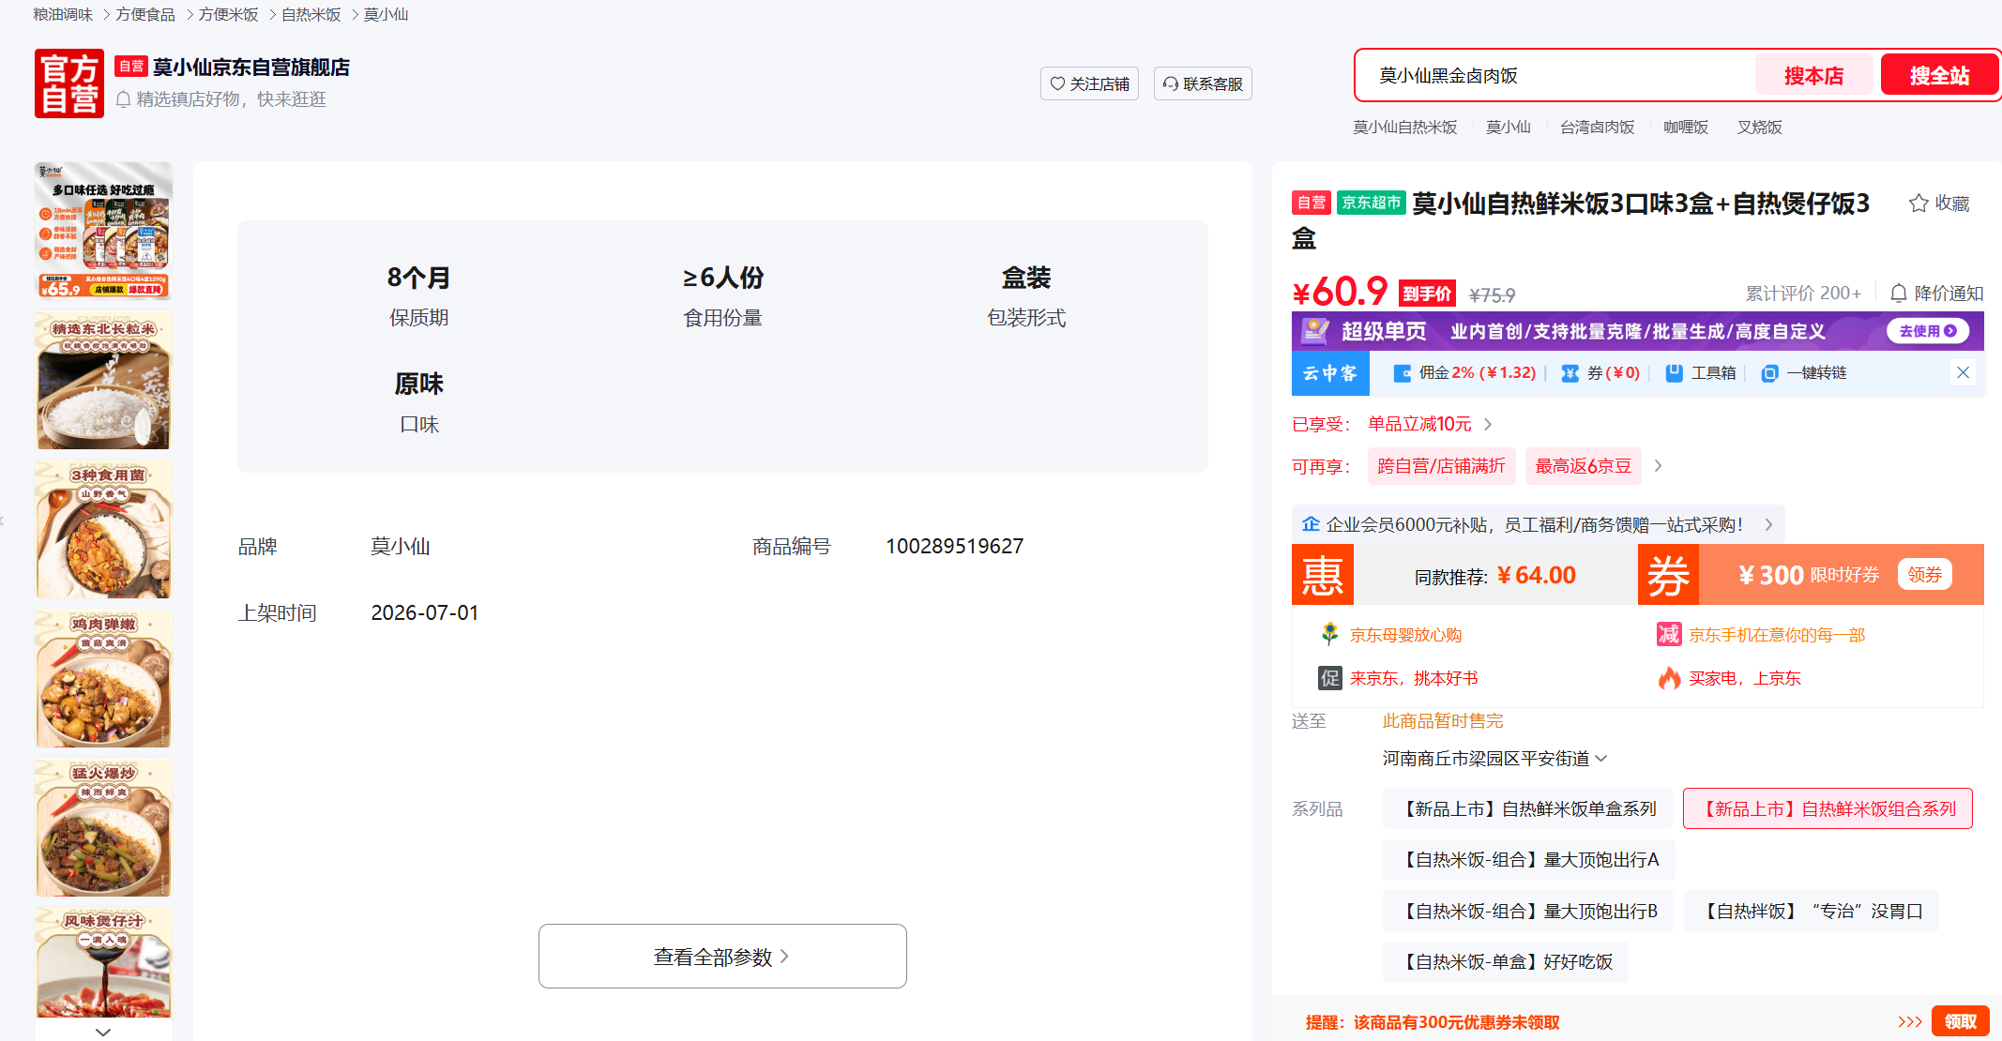The image size is (2002, 1041).
Task: Click the >>> arrows beside the 300元 coupon reminder
Action: click(x=1910, y=1022)
